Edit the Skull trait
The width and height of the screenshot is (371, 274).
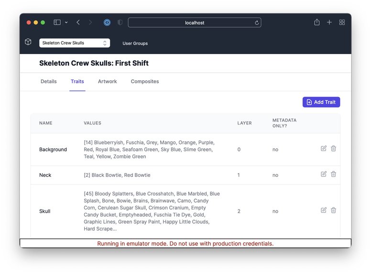tap(324, 210)
